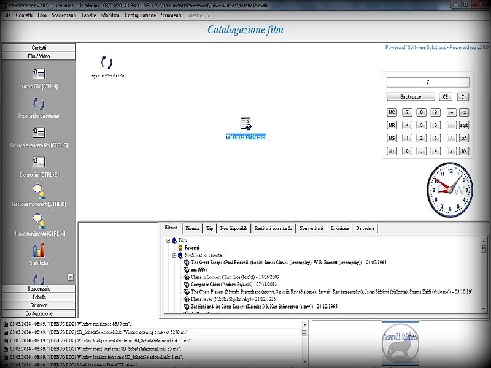Click the calculator Backspace button
The image size is (491, 368).
[411, 97]
